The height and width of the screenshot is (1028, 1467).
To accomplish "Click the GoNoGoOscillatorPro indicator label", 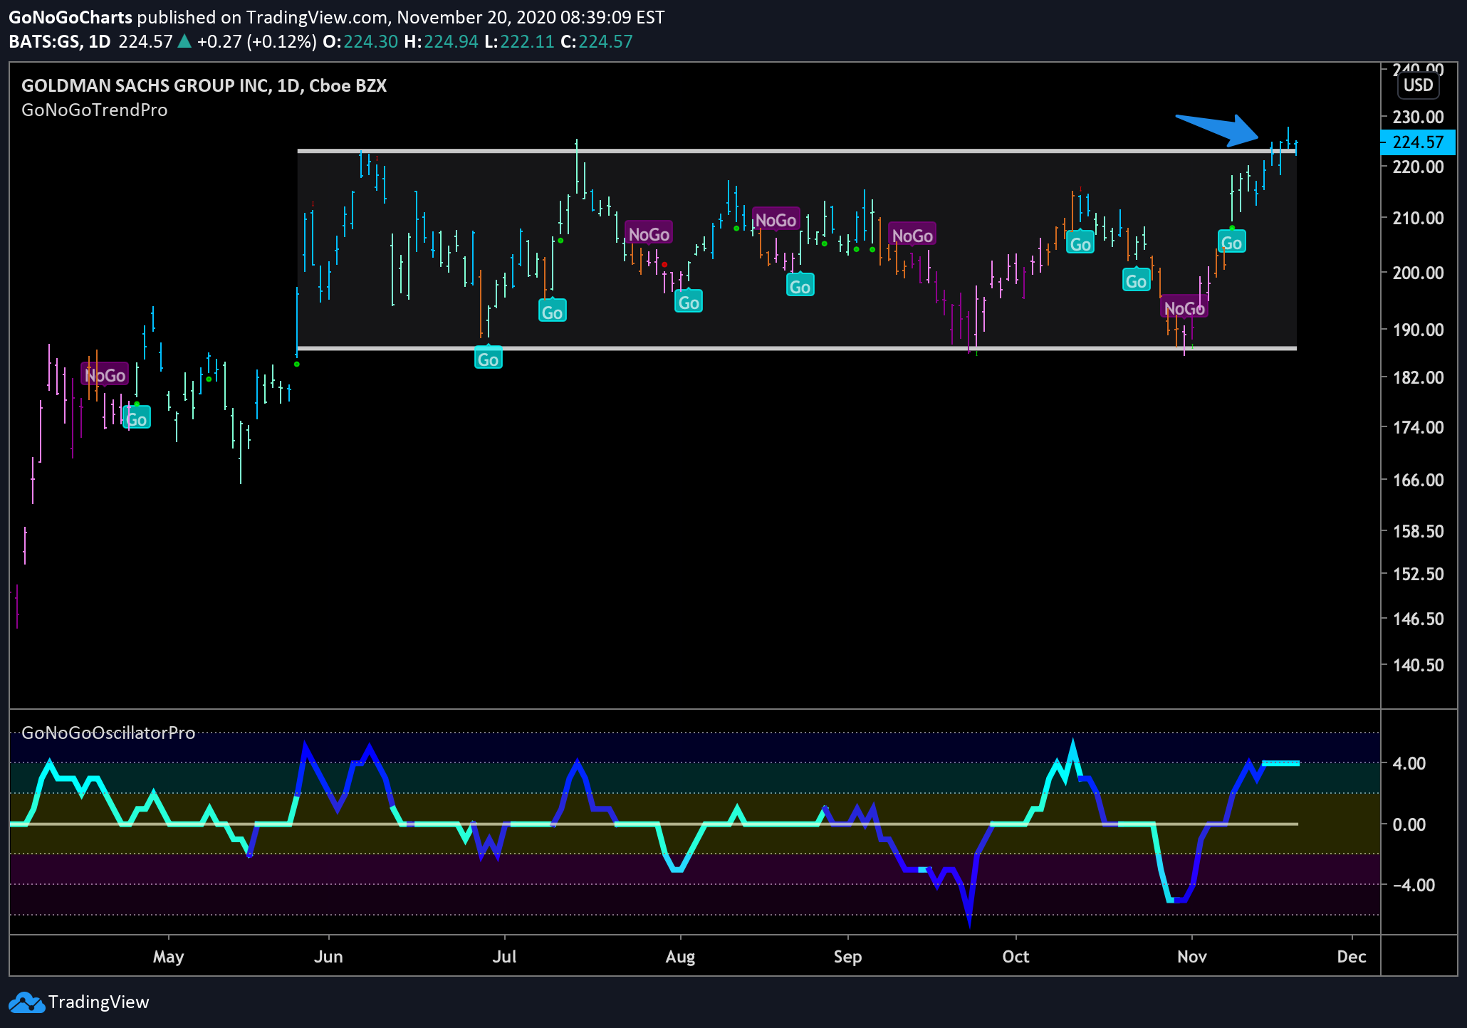I will pyautogui.click(x=108, y=733).
